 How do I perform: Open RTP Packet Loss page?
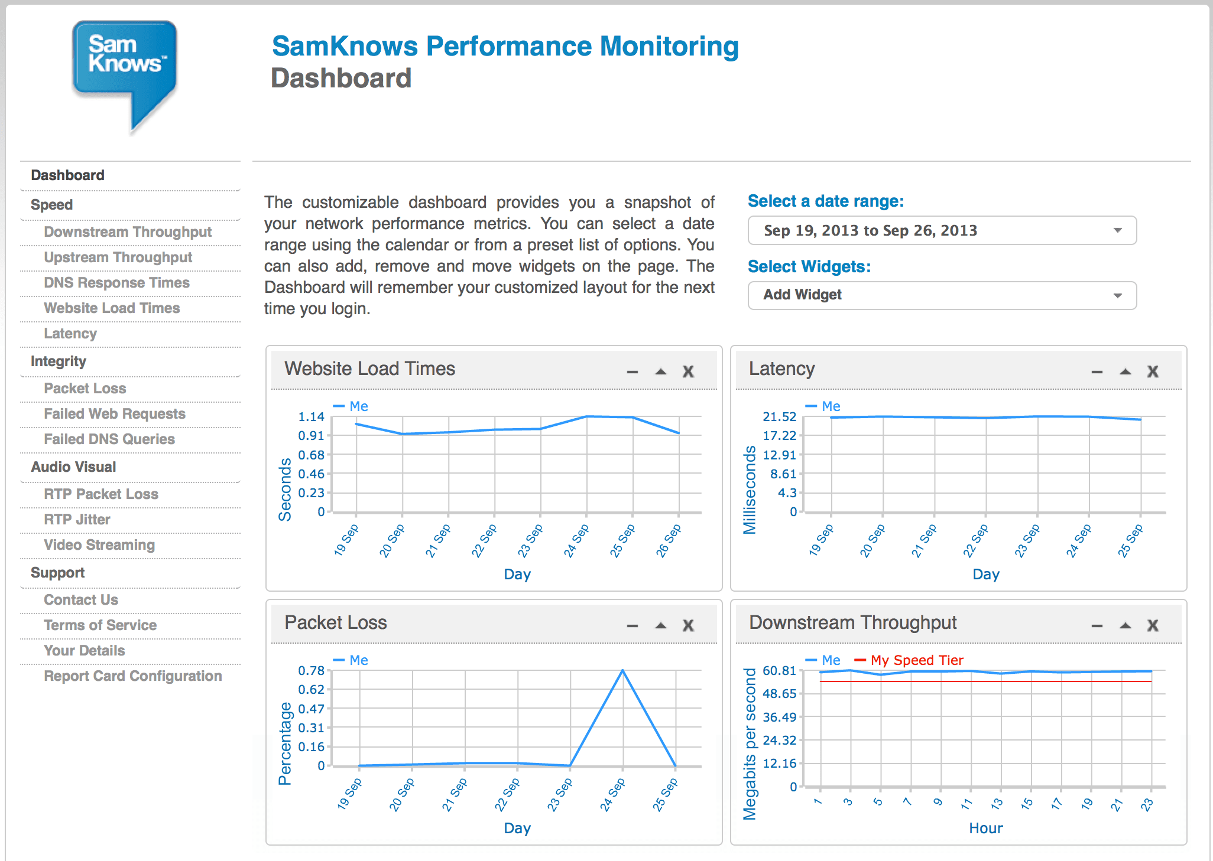click(101, 494)
